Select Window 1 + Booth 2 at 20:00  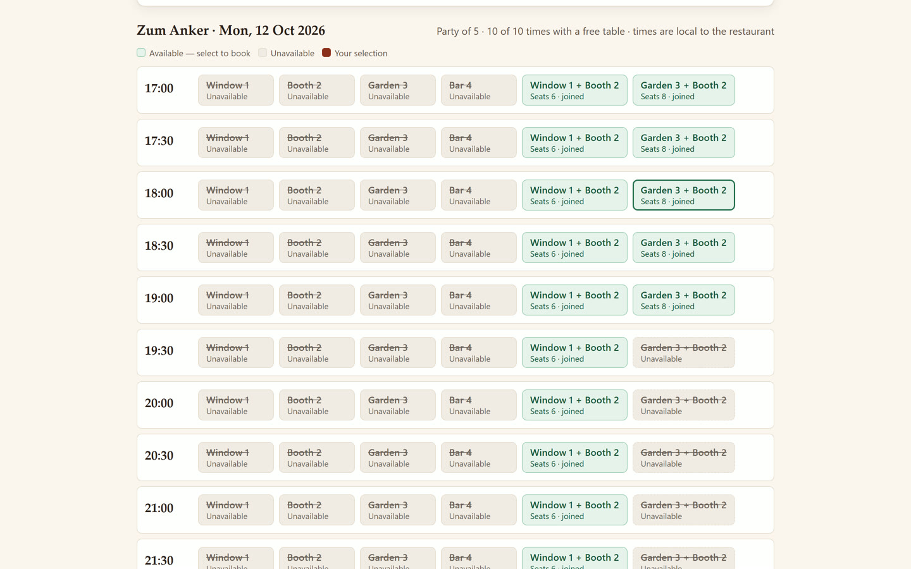574,405
